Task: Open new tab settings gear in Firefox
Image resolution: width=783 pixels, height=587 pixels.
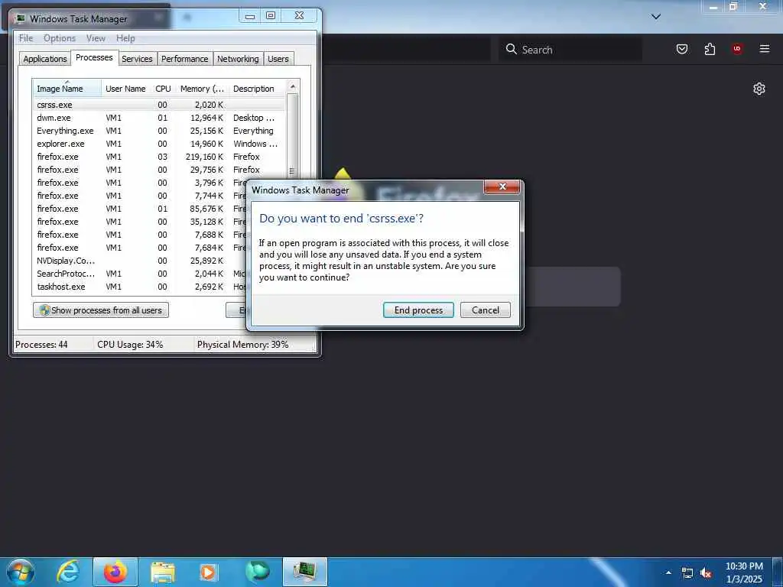Action: (759, 89)
